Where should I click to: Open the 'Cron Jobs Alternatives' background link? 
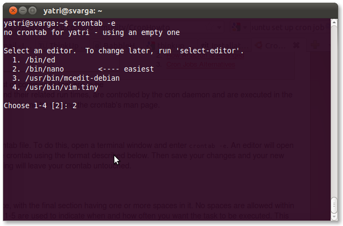pyautogui.click(x=200, y=65)
